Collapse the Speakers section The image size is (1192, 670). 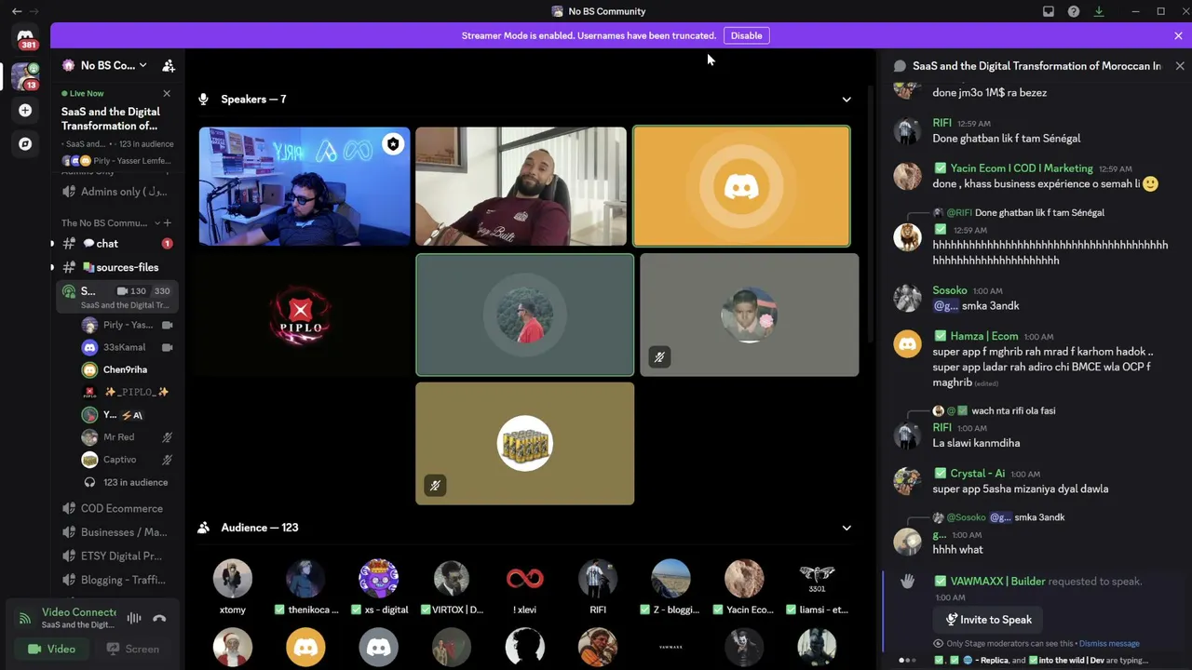(x=847, y=100)
